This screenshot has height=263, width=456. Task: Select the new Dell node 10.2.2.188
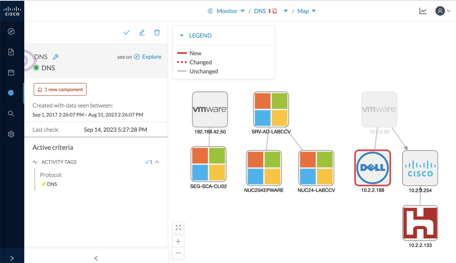372,168
